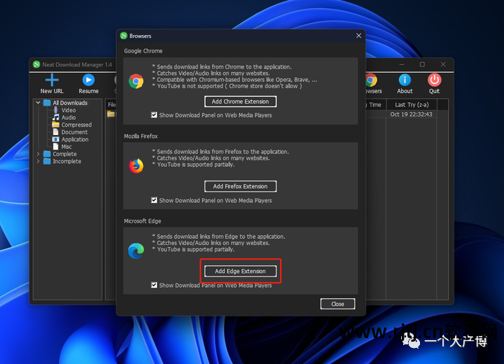The image size is (504, 364).
Task: Click Add Firefox Extension button
Action: [x=240, y=186]
